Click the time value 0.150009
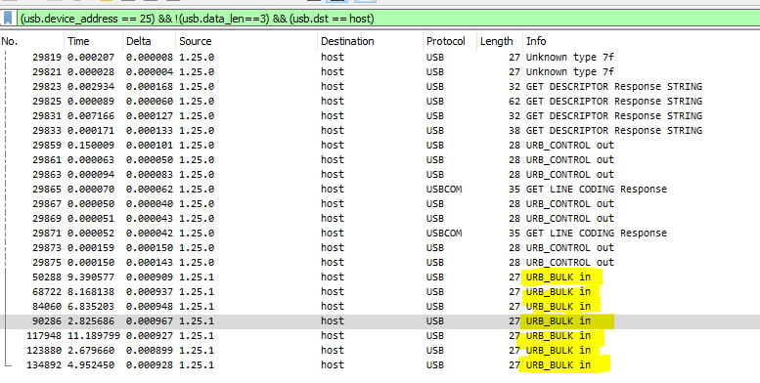This screenshot has height=383, width=760. point(91,146)
